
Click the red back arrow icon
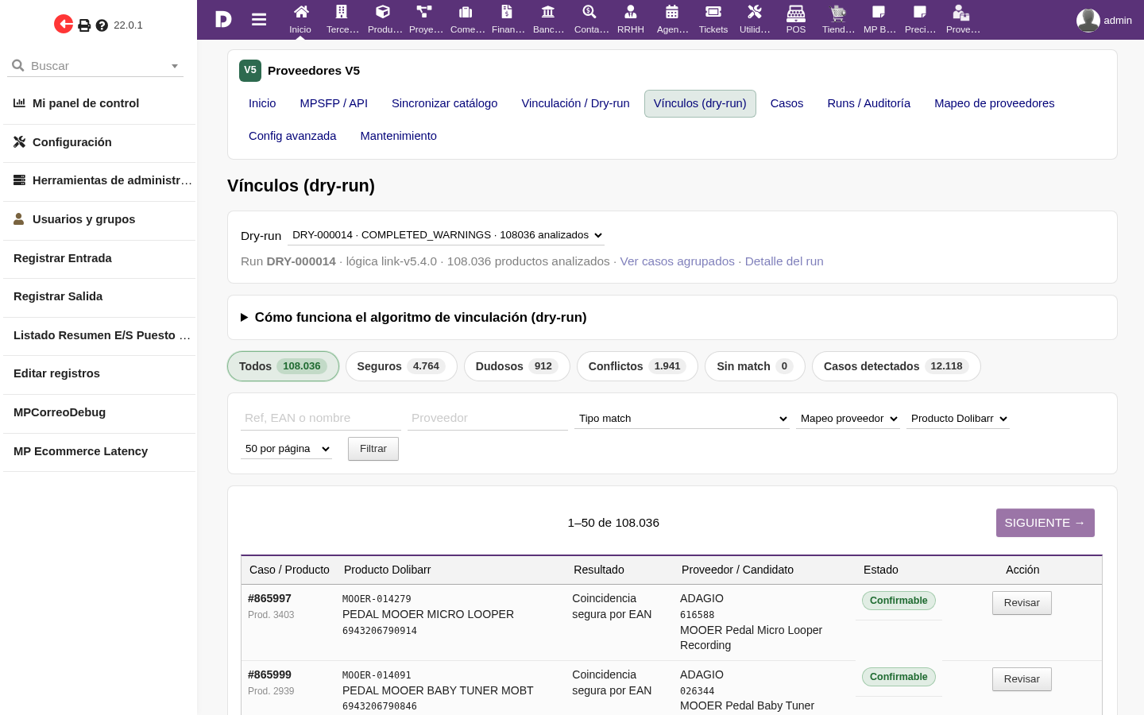tap(64, 25)
